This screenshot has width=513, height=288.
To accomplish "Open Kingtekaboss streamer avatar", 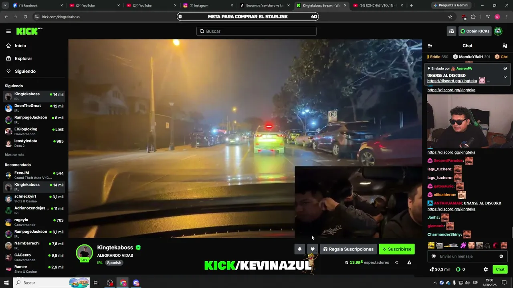I will (x=85, y=253).
